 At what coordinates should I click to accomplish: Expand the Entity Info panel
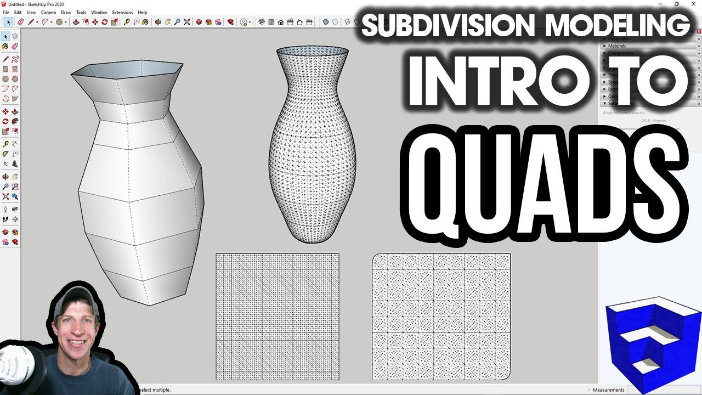[605, 38]
